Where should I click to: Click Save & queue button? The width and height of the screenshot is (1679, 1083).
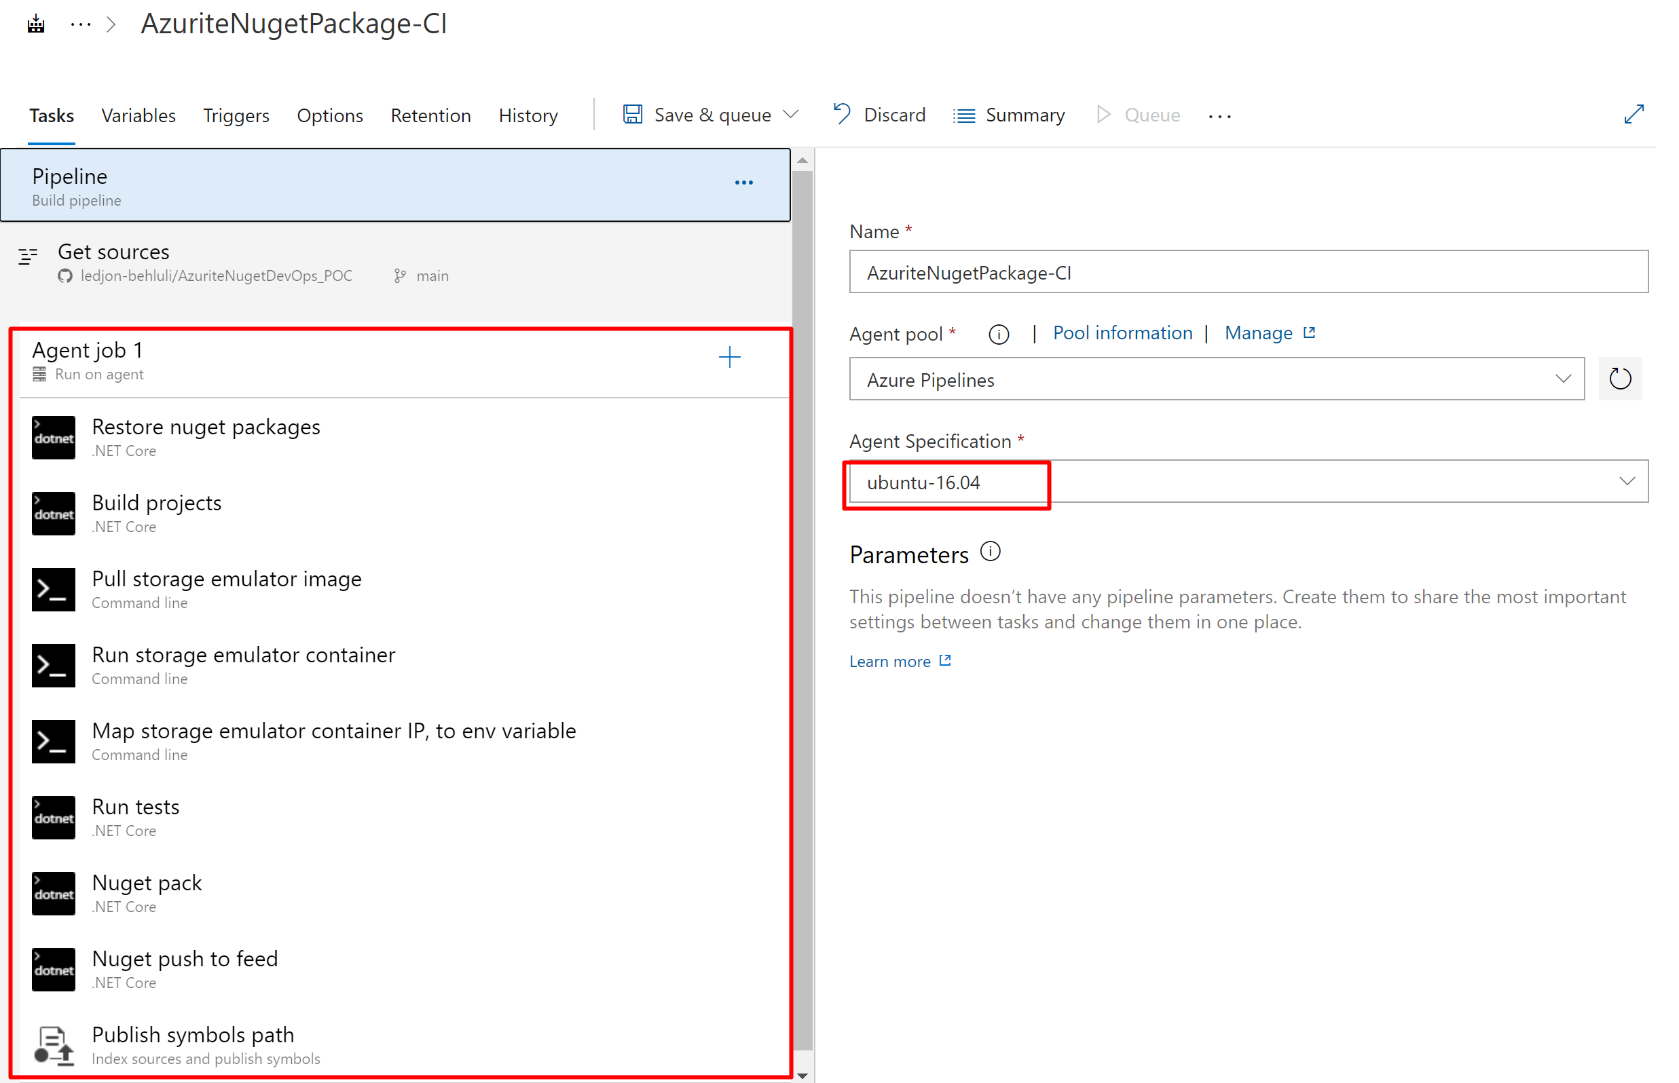[x=697, y=115]
